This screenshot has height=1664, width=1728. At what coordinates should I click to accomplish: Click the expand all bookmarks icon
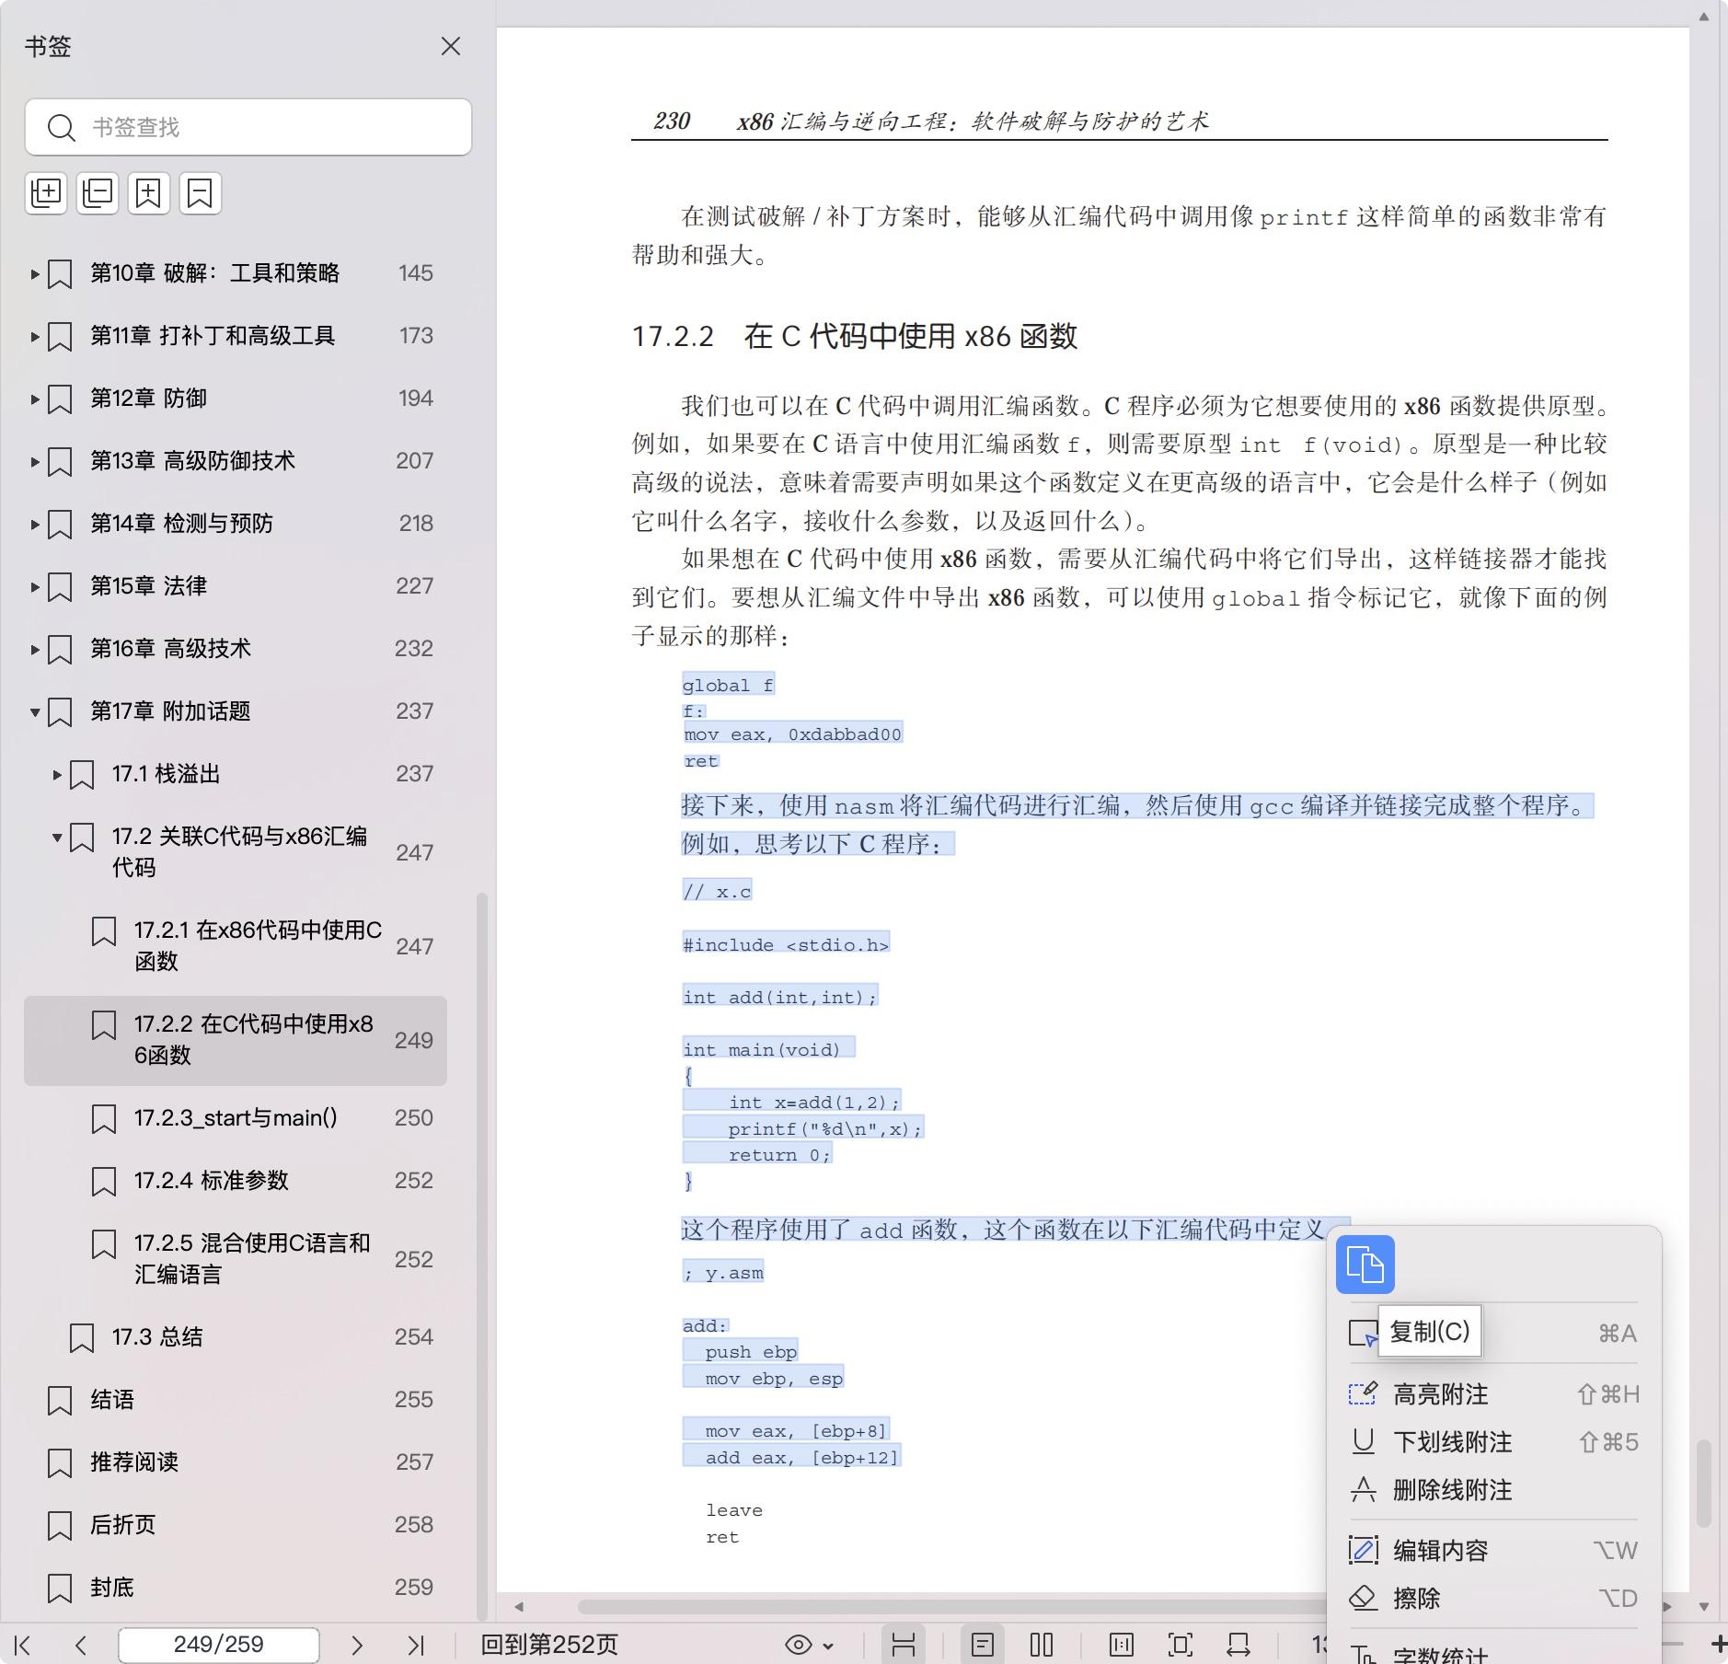pos(46,193)
